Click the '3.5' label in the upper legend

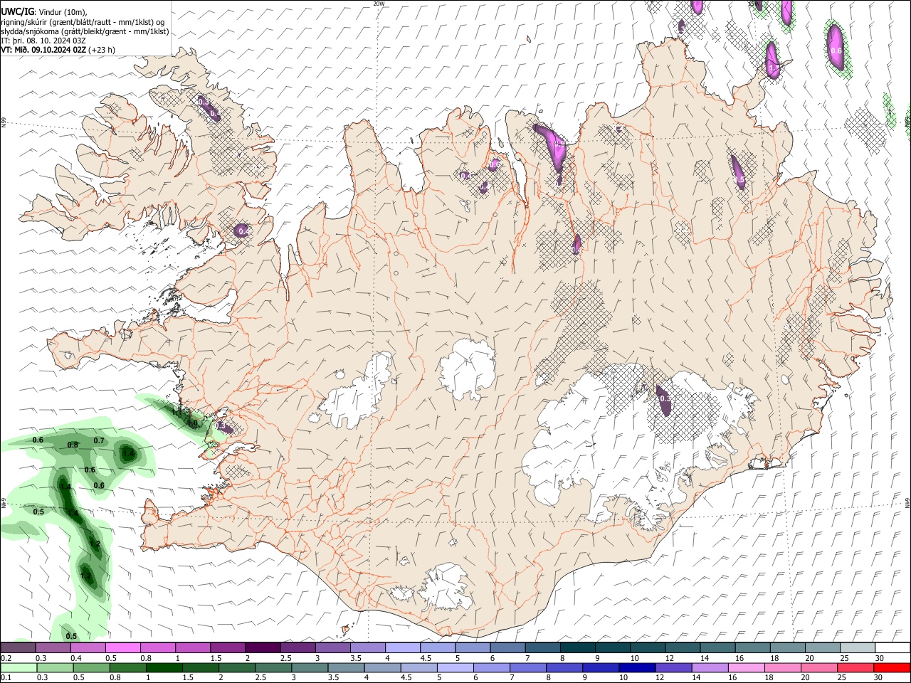point(356,658)
